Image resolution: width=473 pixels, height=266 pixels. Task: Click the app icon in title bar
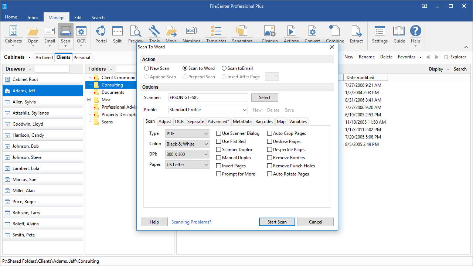tap(4, 6)
